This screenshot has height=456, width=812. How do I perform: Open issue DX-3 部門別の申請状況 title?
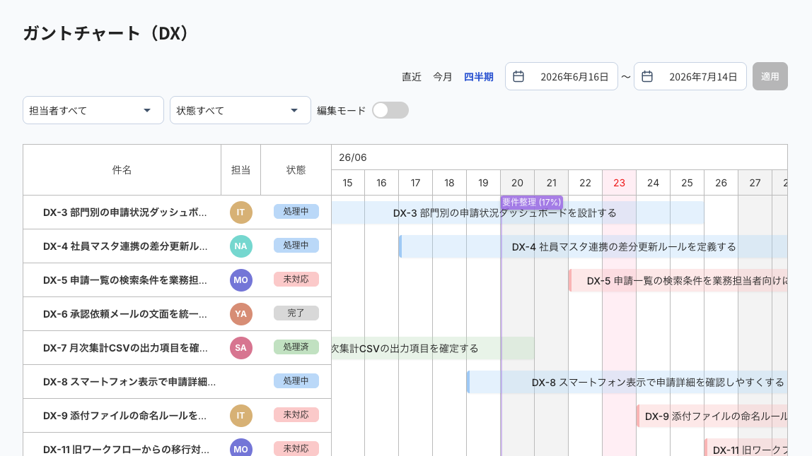(x=124, y=212)
